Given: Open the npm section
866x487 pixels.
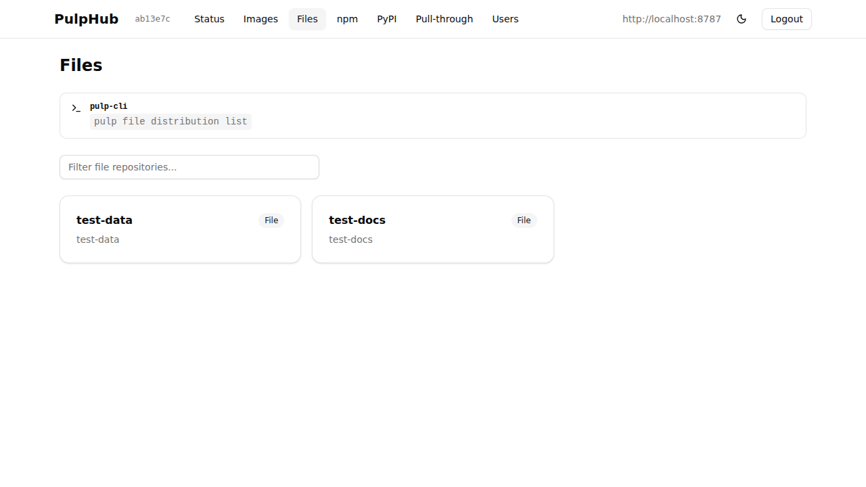Looking at the screenshot, I should 347,19.
